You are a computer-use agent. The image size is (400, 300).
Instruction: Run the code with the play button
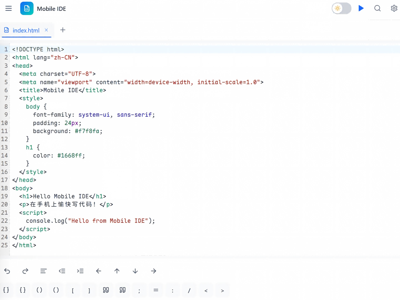[361, 8]
